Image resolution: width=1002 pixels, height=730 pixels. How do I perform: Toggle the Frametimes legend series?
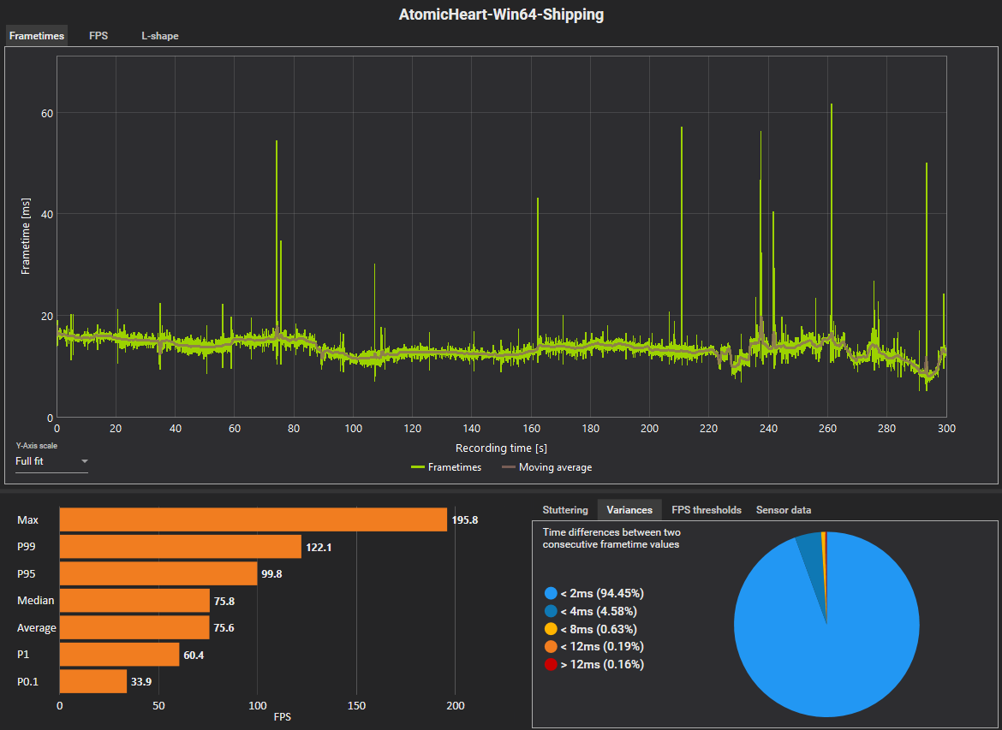coord(446,467)
